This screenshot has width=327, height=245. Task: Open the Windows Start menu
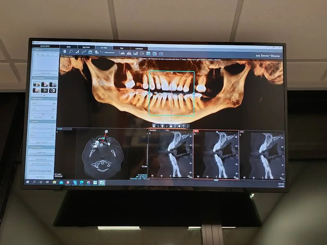click(x=27, y=182)
